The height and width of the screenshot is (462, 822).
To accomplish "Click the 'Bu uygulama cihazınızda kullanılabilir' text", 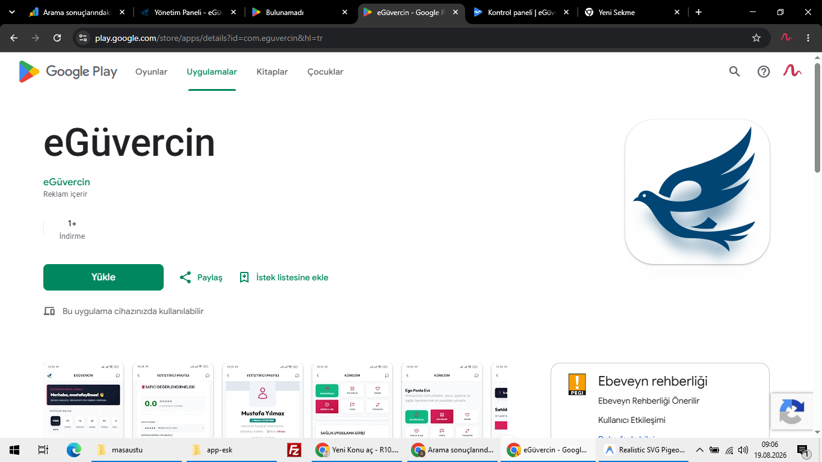I will [x=133, y=311].
